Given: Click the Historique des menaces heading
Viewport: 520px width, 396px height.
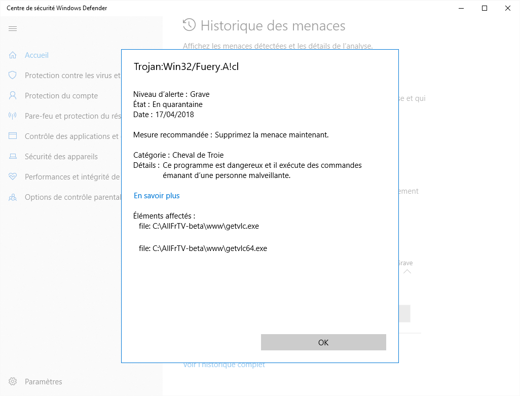Looking at the screenshot, I should tap(273, 25).
